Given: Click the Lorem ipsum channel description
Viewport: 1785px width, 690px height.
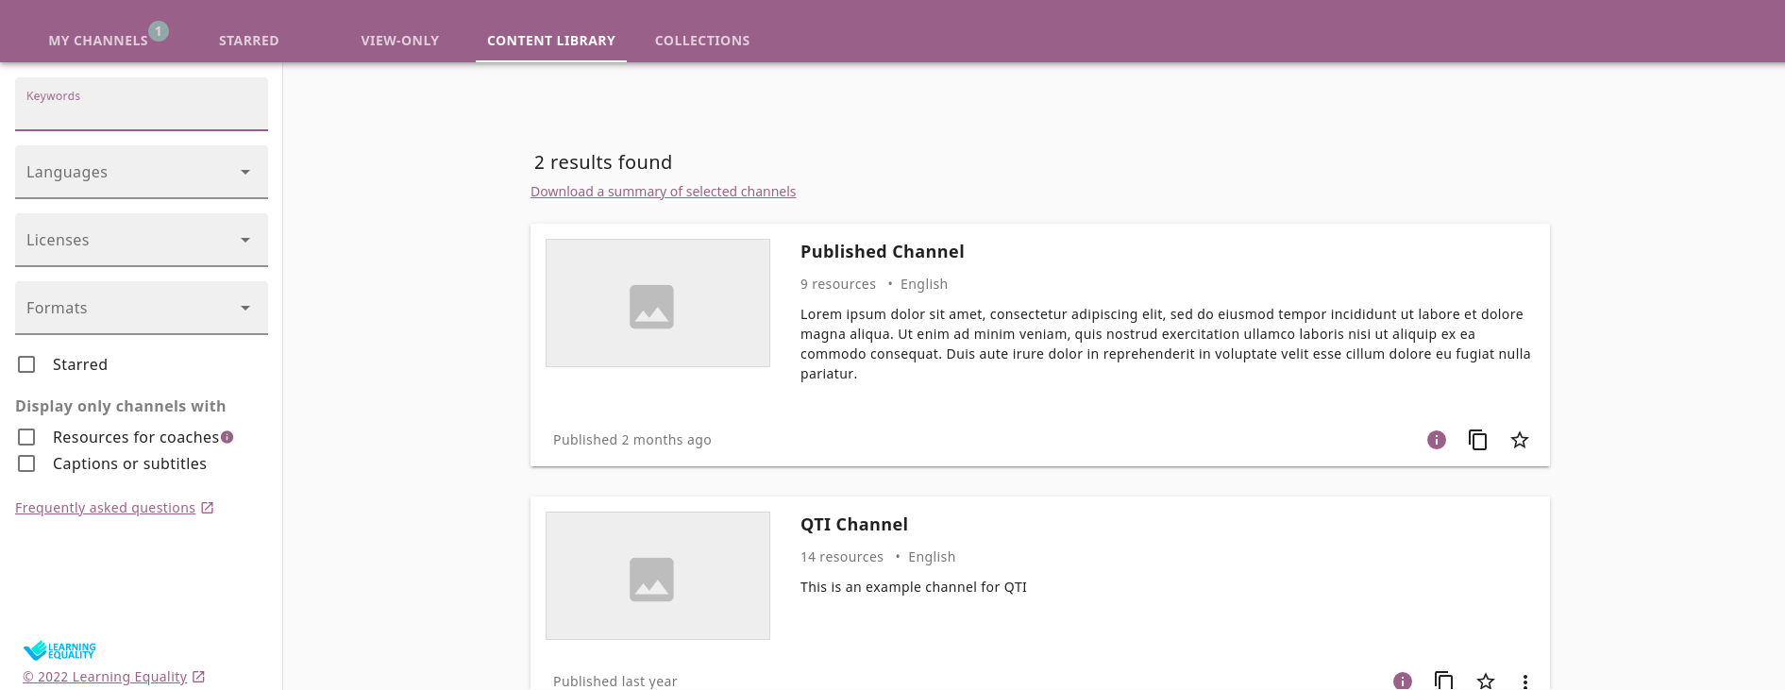Looking at the screenshot, I should coord(1166,344).
